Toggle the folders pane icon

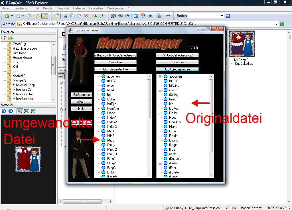(38, 16)
